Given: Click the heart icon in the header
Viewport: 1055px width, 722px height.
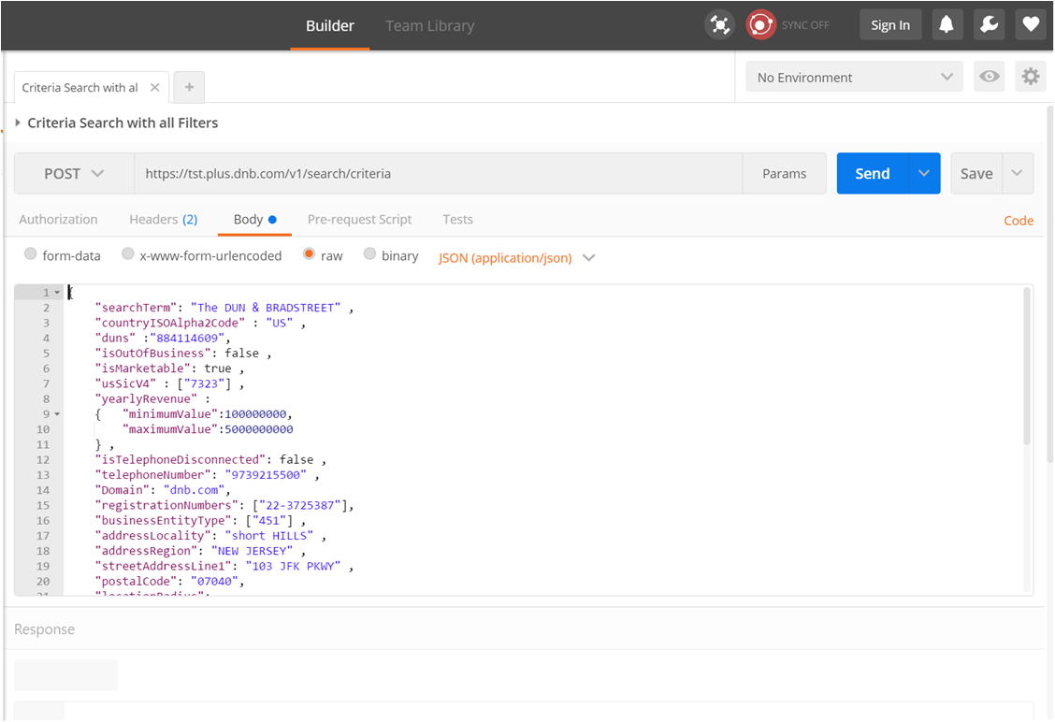Looking at the screenshot, I should (x=1031, y=25).
